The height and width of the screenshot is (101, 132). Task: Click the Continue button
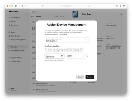[x=90, y=77]
